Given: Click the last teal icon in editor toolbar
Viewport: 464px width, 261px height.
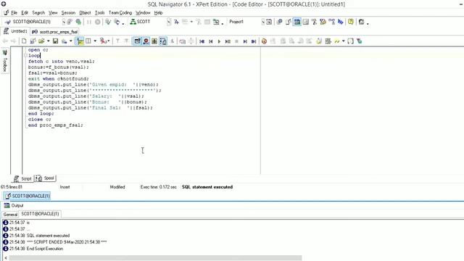Looking at the screenshot, I should point(360,41).
